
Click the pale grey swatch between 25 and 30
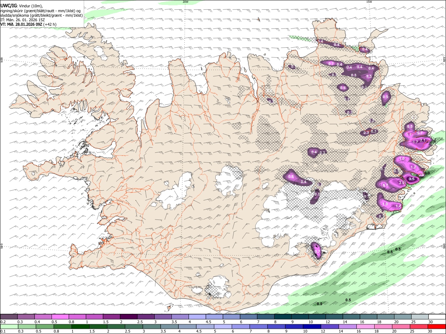[x=420, y=317]
